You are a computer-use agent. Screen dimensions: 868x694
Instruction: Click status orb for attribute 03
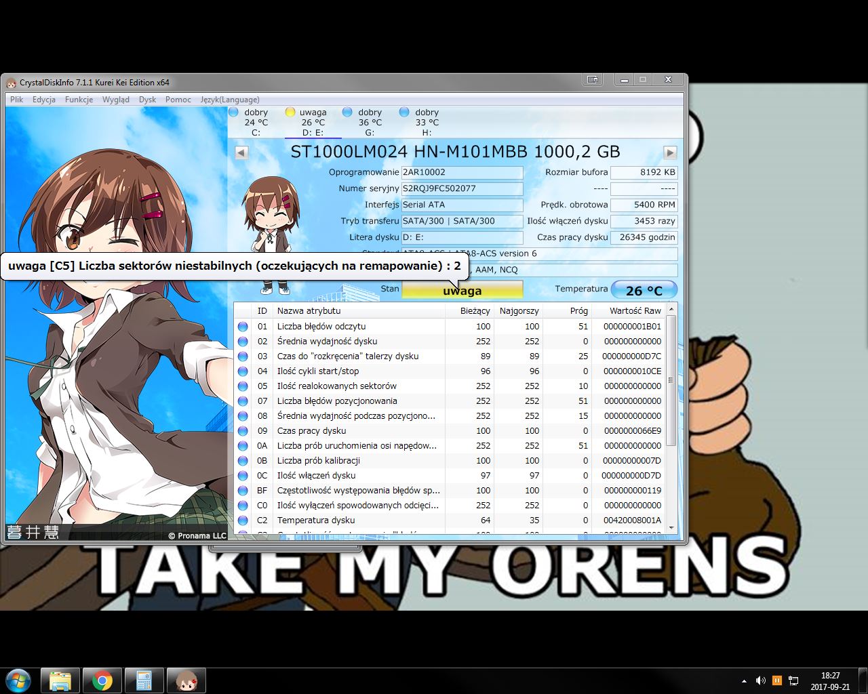click(243, 356)
